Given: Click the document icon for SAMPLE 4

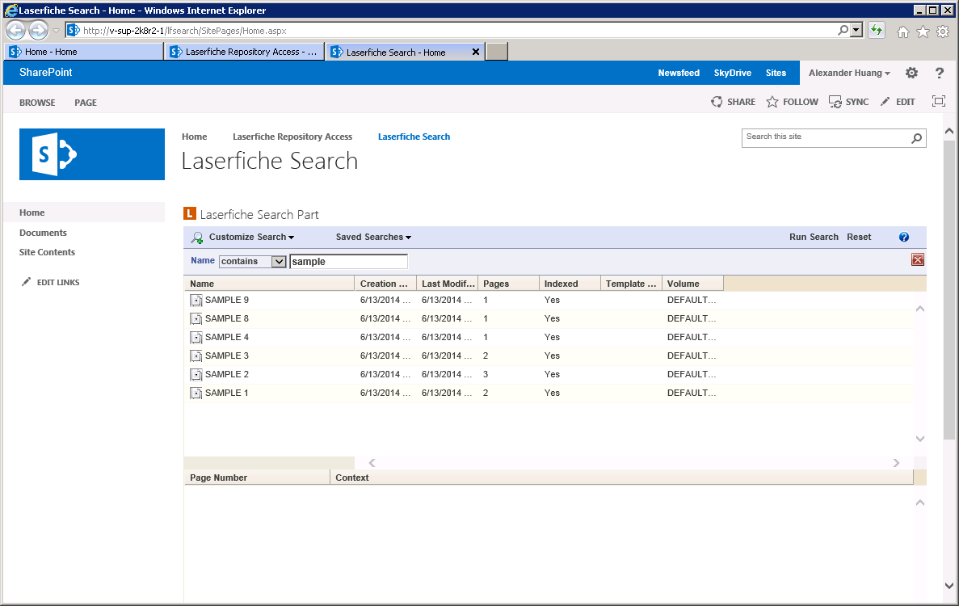Looking at the screenshot, I should 196,337.
